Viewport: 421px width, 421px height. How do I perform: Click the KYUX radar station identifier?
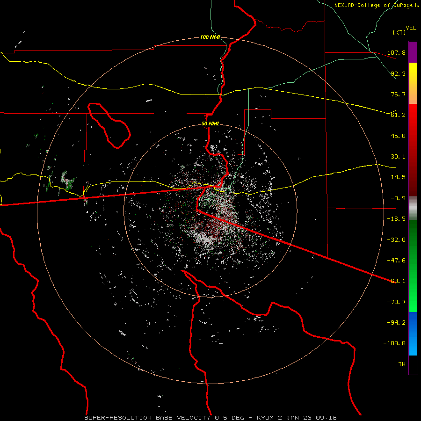click(x=265, y=418)
